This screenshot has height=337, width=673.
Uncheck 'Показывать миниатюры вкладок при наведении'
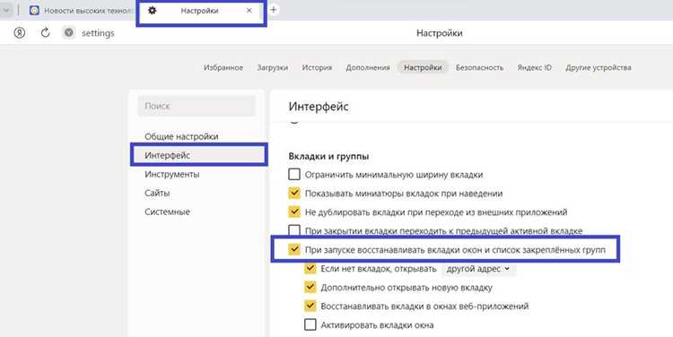[x=294, y=193]
